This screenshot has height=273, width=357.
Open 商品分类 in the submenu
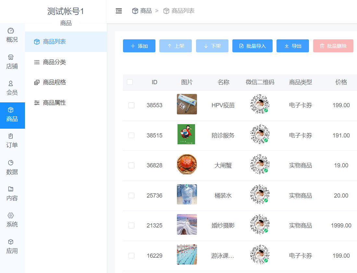pos(66,62)
